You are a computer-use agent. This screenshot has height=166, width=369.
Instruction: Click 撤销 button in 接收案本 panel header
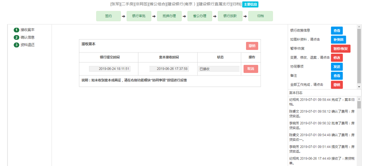252,46
